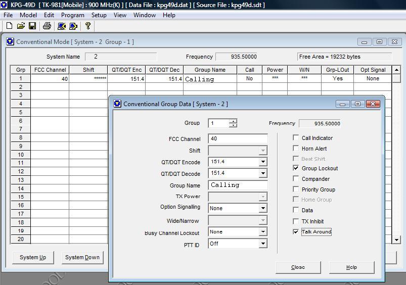The height and width of the screenshot is (285, 406).
Task: Click the Opt Signal column header
Action: pyautogui.click(x=373, y=70)
